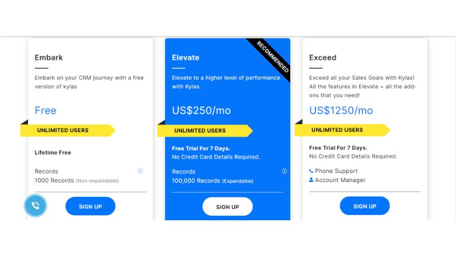Image resolution: width=456 pixels, height=256 pixels.
Task: Click the Account Manager label
Action: (x=340, y=180)
